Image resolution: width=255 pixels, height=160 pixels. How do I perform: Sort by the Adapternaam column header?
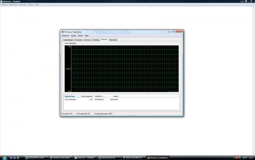[71, 96]
